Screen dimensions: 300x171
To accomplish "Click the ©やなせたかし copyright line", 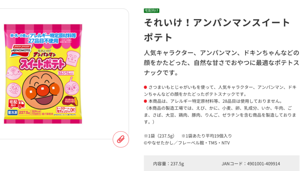I will [x=187, y=143].
